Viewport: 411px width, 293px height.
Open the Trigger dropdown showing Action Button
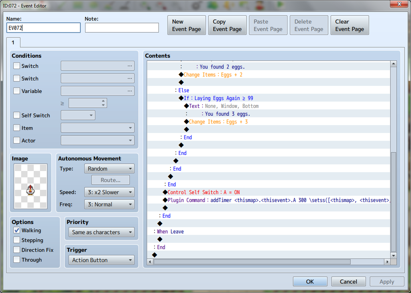[x=101, y=260]
